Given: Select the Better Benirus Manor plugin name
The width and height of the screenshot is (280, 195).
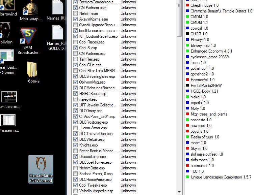Looking at the screenshot, I should 98,151.
